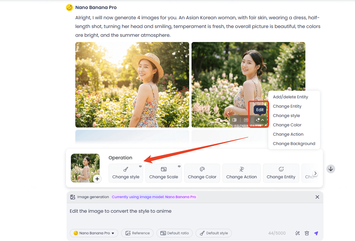Close the Image generation panel
This screenshot has width=355, height=241.
(x=317, y=197)
